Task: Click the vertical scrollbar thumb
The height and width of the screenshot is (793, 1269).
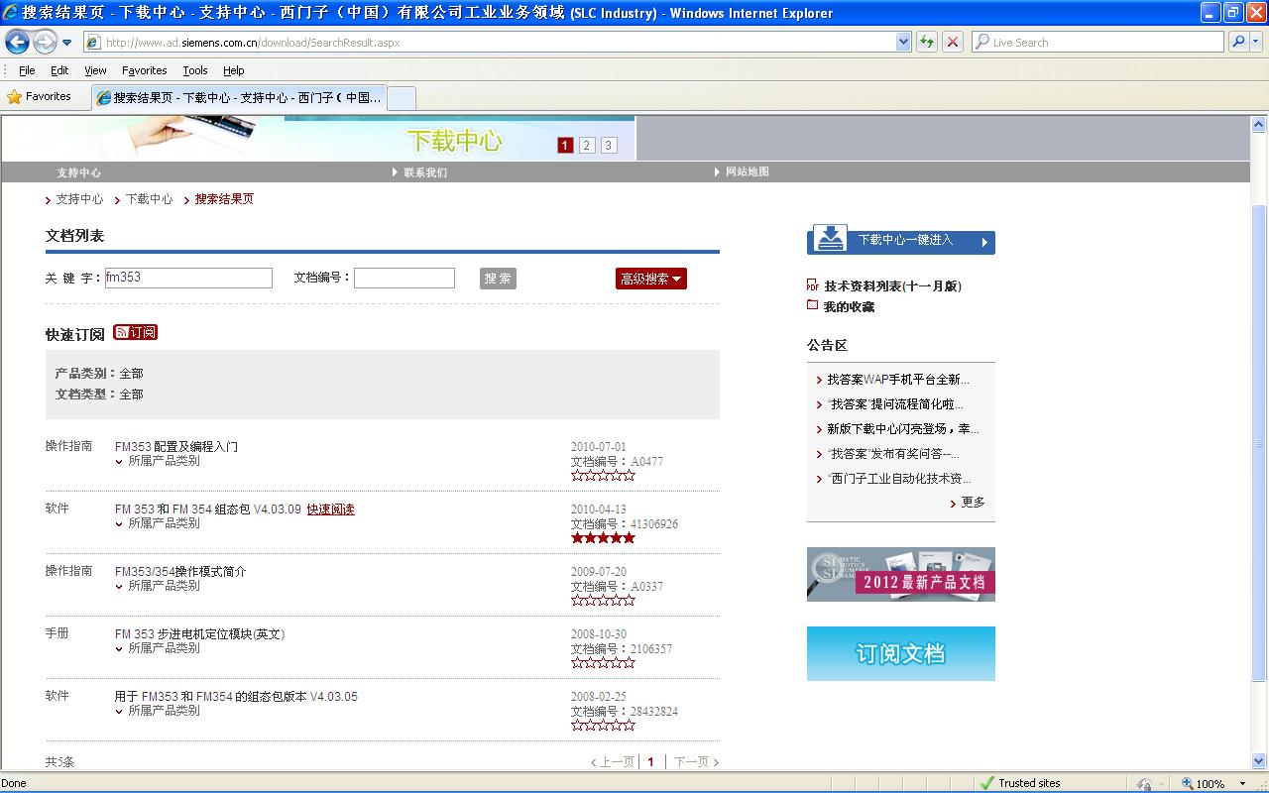Action: pyautogui.click(x=1259, y=442)
